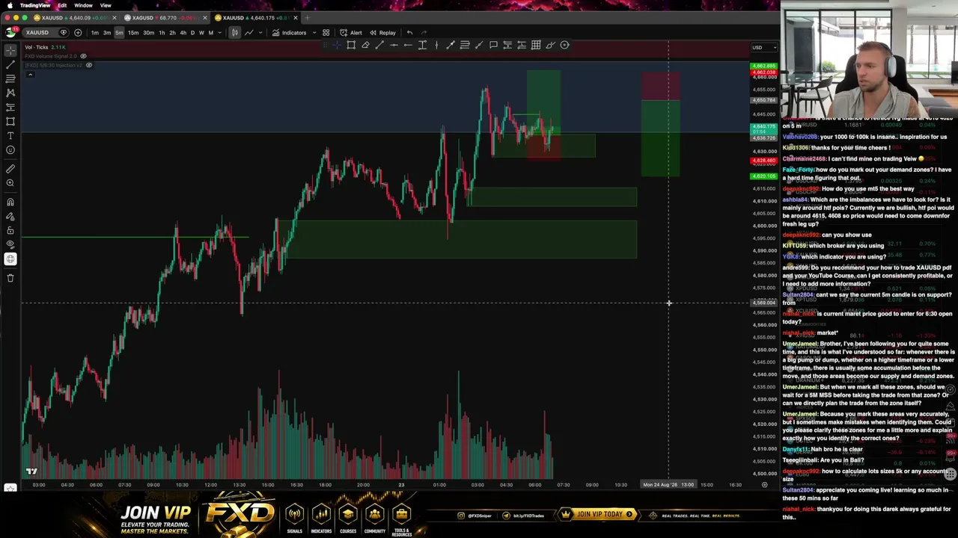Open the emoji icons tool in left sidebar
This screenshot has width=958, height=538.
point(10,149)
